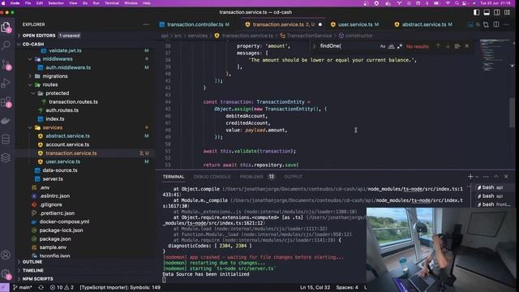
Task: Close the terminal panel
Action: coord(506,177)
